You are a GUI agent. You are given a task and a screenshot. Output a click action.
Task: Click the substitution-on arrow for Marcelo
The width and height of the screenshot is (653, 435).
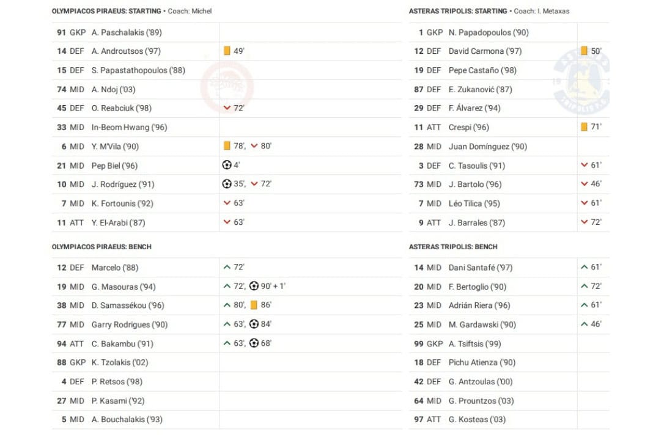pyautogui.click(x=227, y=267)
